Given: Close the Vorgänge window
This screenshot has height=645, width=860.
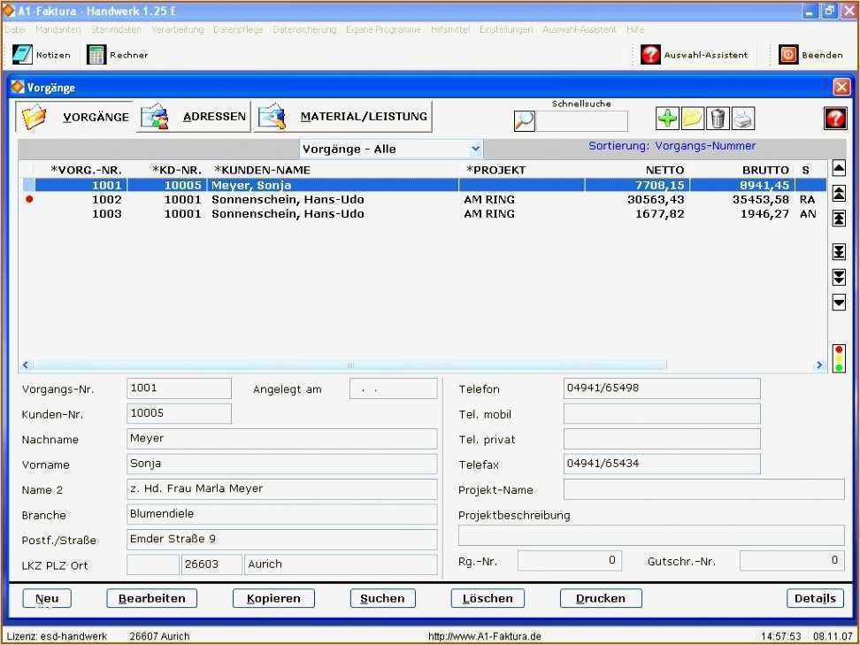Looking at the screenshot, I should click(841, 87).
